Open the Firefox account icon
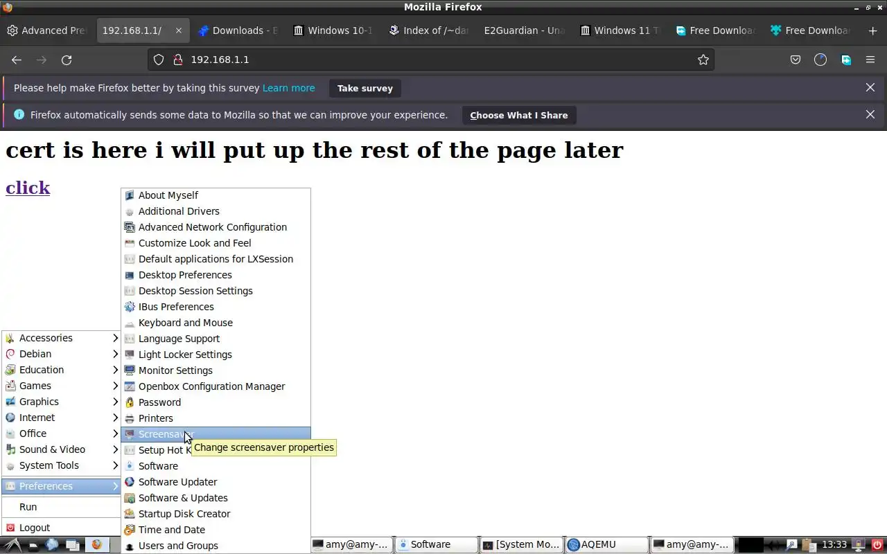 [820, 60]
